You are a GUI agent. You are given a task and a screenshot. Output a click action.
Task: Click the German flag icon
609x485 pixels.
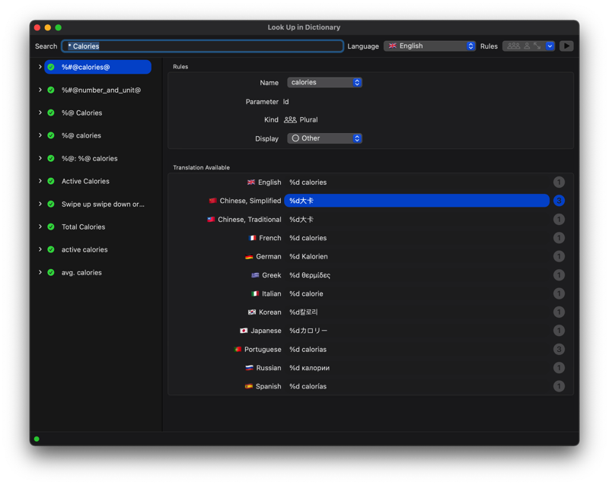(249, 257)
